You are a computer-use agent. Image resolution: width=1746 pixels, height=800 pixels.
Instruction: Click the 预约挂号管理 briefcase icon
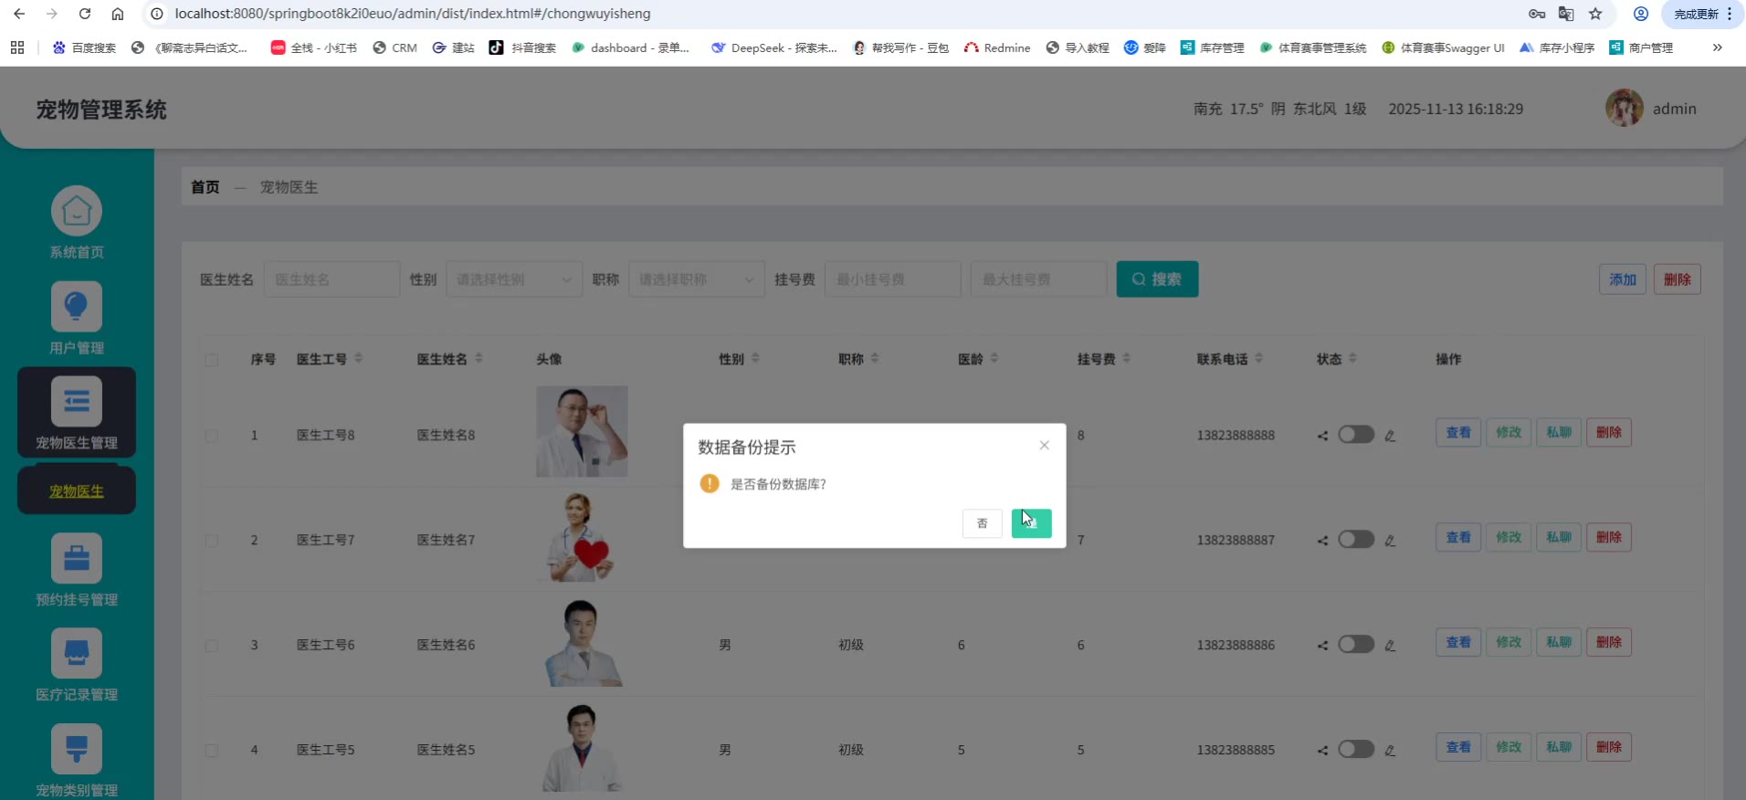[x=77, y=558]
